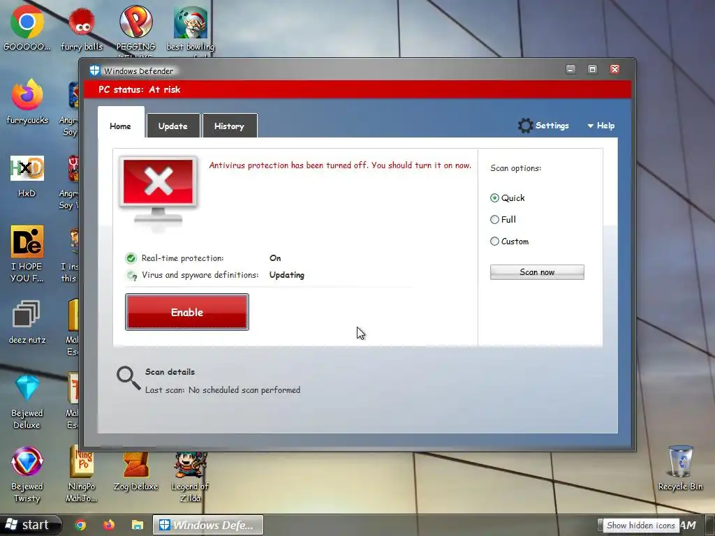The width and height of the screenshot is (715, 536).
Task: Open the start menu
Action: (30, 525)
